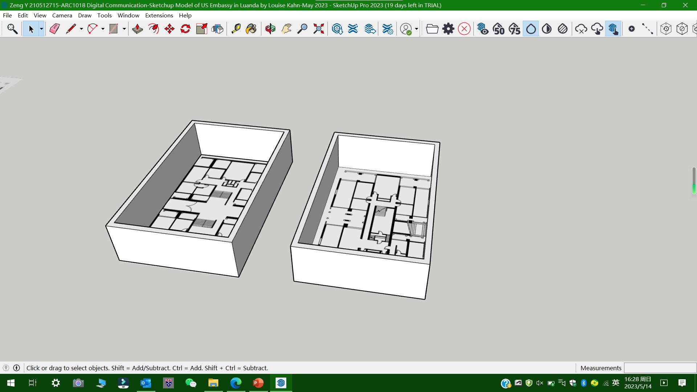The width and height of the screenshot is (697, 392).
Task: Select the Eraser tool
Action: [54, 29]
